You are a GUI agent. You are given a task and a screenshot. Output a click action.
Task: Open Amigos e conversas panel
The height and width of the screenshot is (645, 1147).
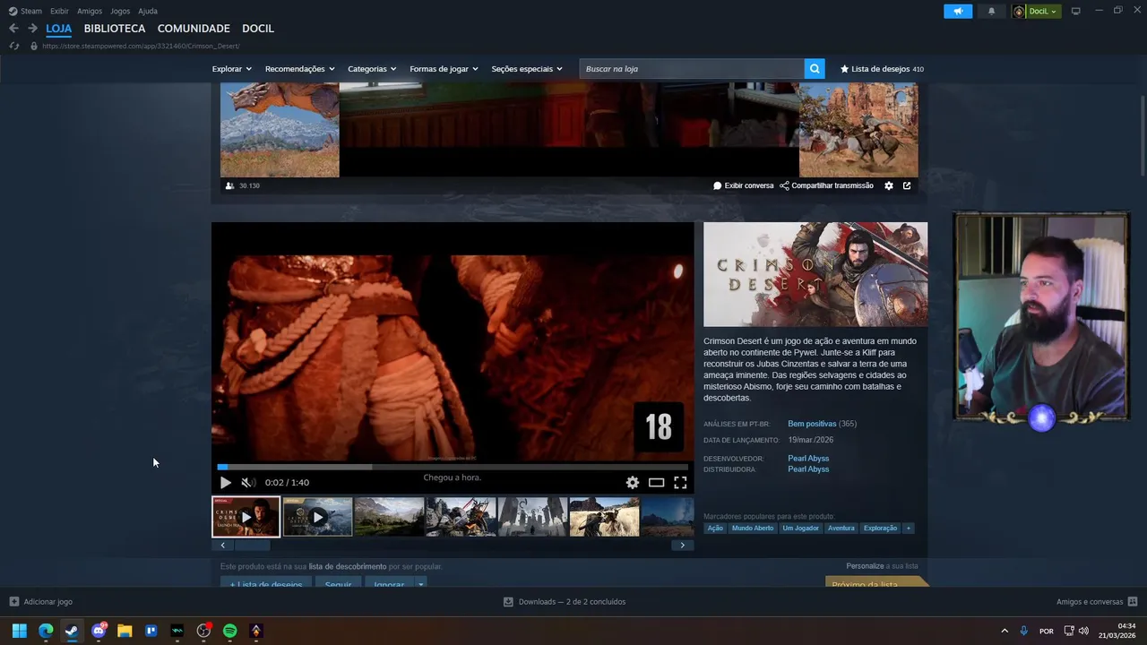tap(1096, 602)
